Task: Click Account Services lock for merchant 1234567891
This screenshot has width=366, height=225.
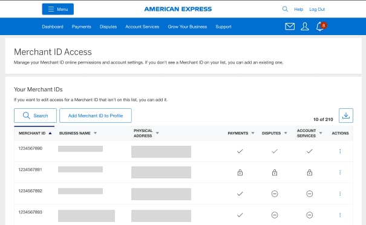Action: pyautogui.click(x=310, y=172)
